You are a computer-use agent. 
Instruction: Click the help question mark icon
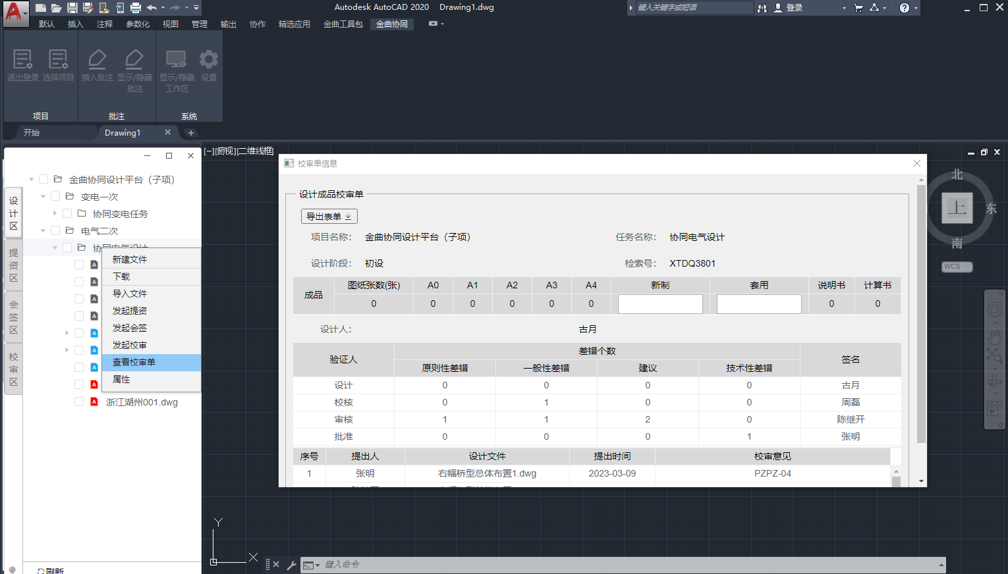(905, 8)
